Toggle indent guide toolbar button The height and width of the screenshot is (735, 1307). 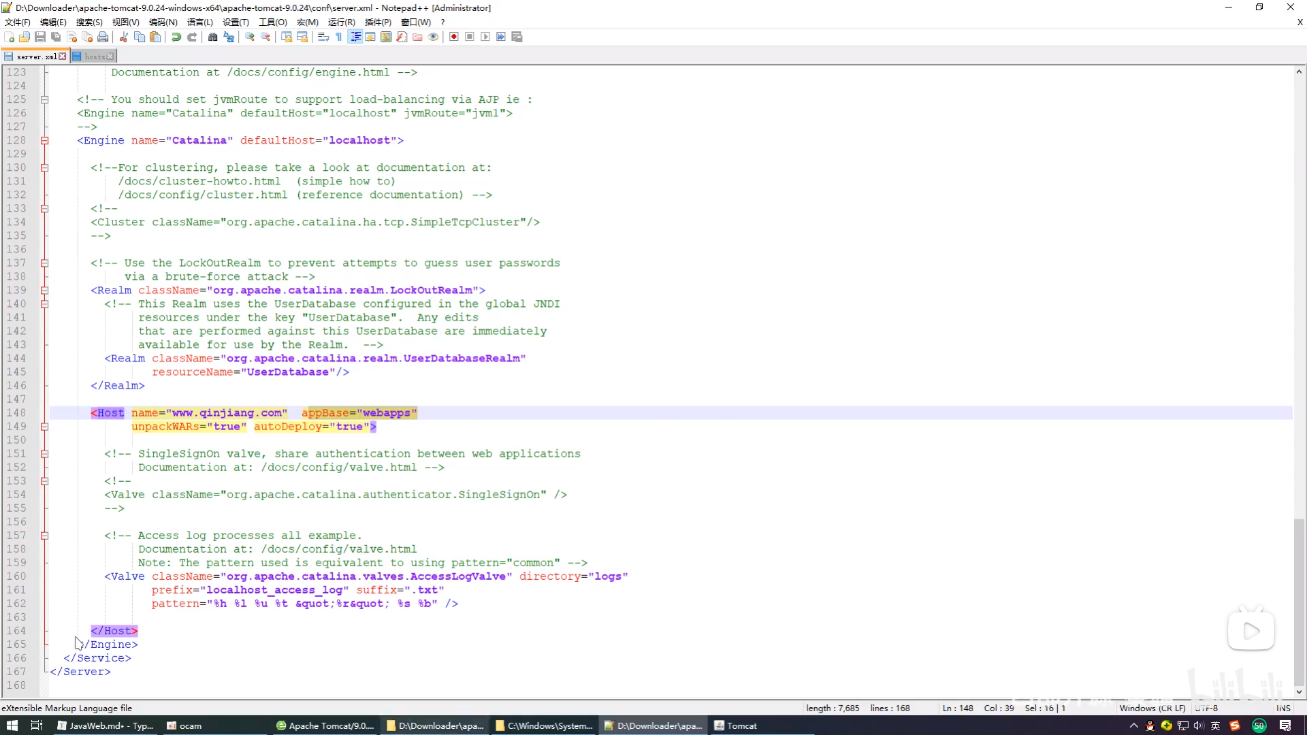click(355, 37)
